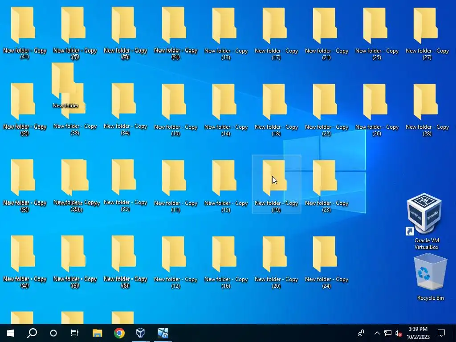
Task: Click the muted volume speaker icon
Action: tap(398, 333)
